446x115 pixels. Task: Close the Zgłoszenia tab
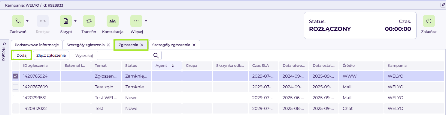[x=142, y=45]
